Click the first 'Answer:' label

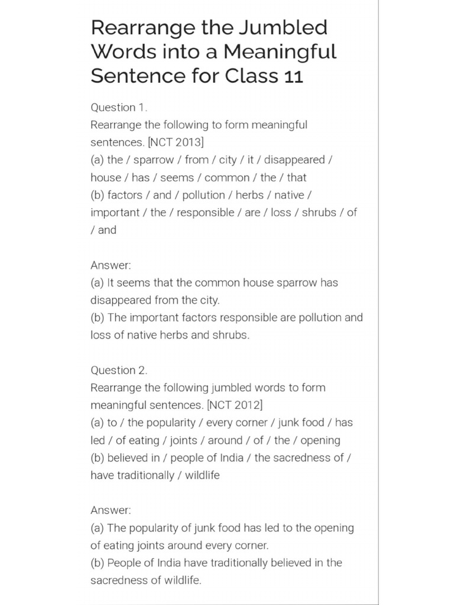[111, 265]
